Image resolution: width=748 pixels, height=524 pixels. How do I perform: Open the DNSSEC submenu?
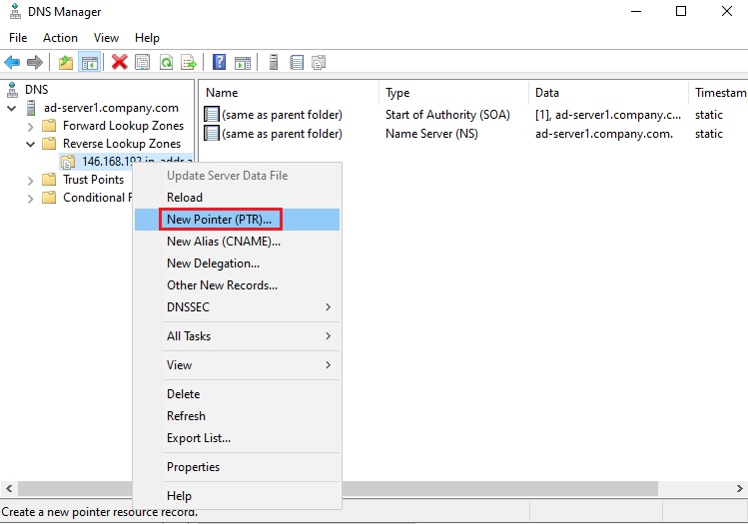(248, 307)
